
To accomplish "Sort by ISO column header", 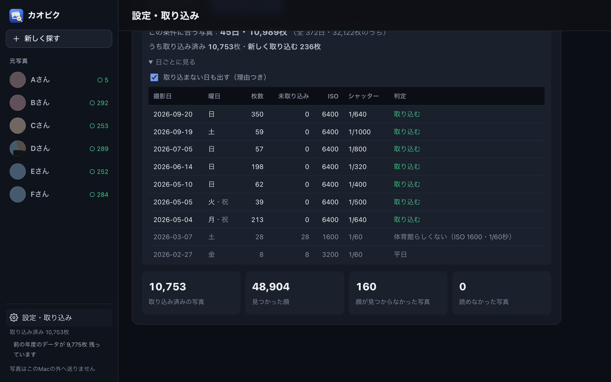I will click(333, 96).
